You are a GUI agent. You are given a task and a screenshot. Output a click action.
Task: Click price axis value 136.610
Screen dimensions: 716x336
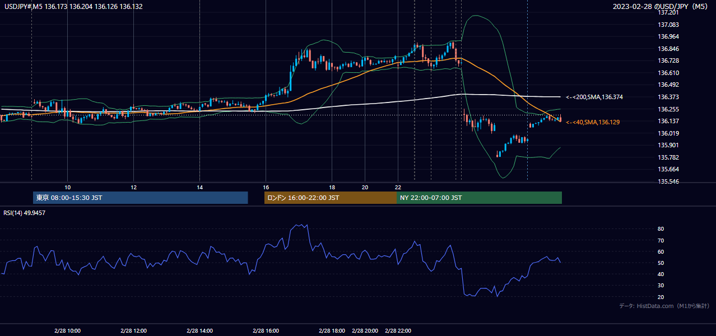tap(668, 73)
